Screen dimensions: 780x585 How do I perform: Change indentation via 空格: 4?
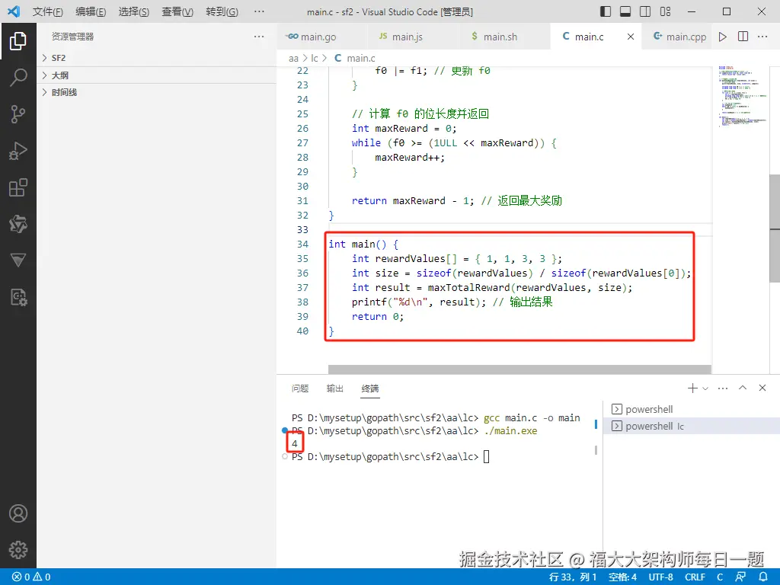[x=622, y=577]
